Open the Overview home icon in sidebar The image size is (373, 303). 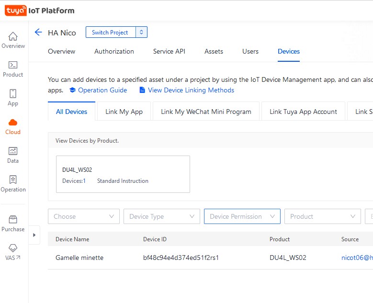pyautogui.click(x=13, y=36)
